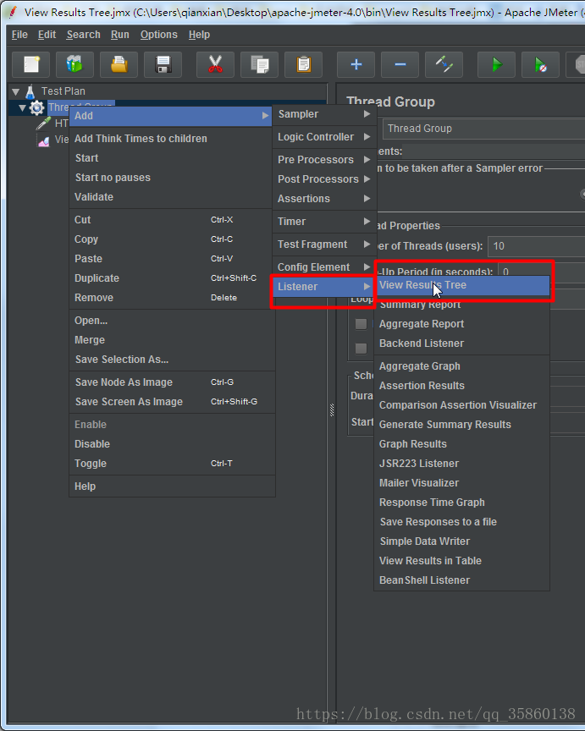Select Help at context menu bottom
This screenshot has width=585, height=731.
click(172, 486)
